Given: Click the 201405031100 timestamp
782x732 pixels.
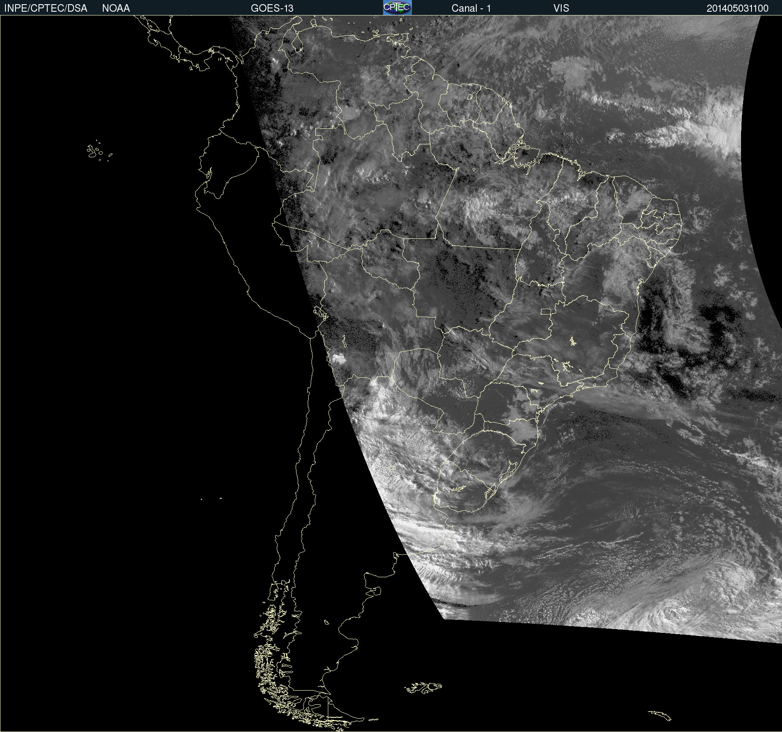Looking at the screenshot, I should (738, 8).
